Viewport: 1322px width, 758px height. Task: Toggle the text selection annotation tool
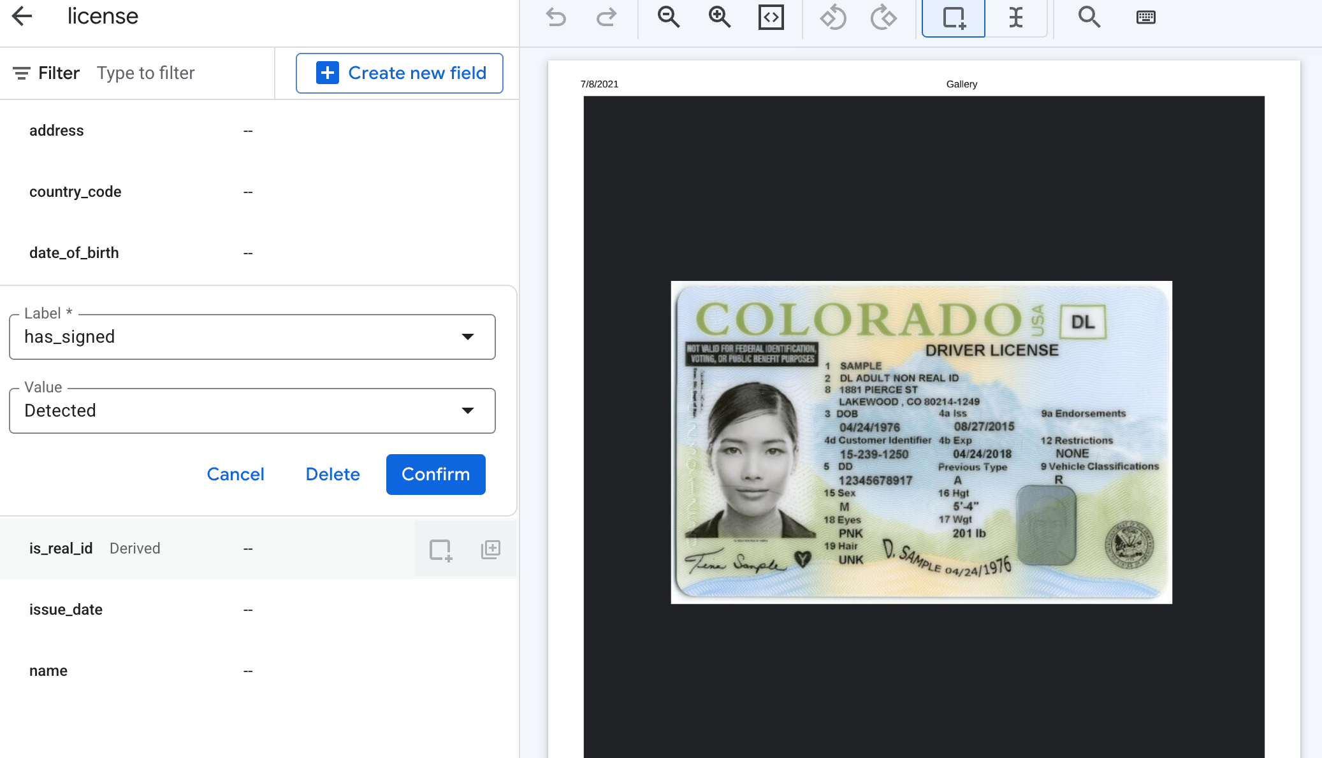click(1015, 18)
